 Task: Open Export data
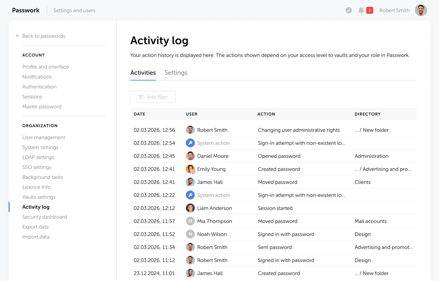coord(35,227)
